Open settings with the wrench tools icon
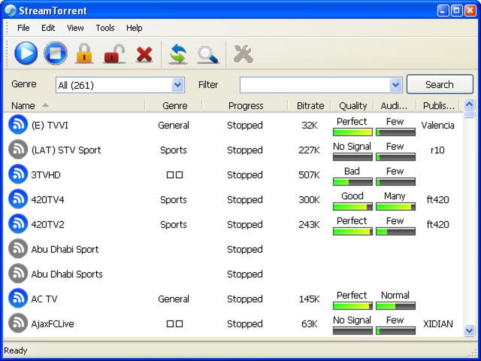 point(243,54)
